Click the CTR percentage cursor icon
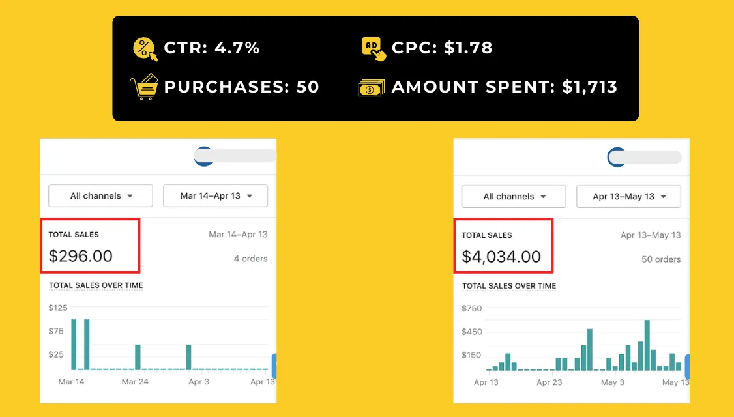The image size is (734, 417). [x=145, y=49]
